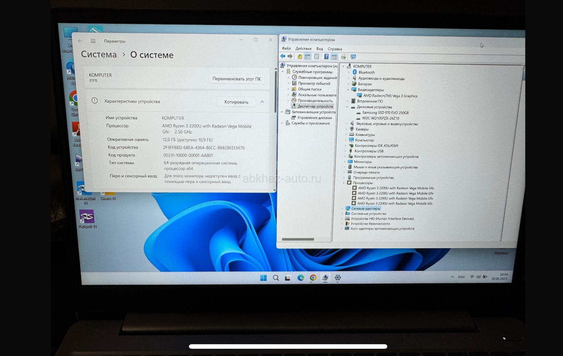Click the ENG language indicator

(x=461, y=277)
